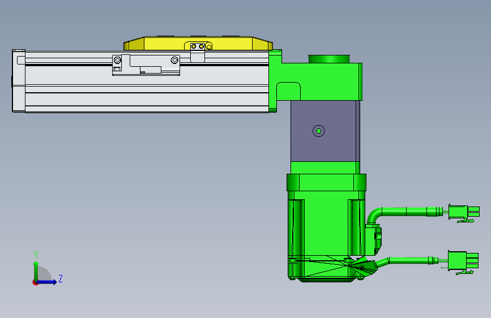Click the green Y axis arrow
Screen dimensions: 491x318
(x=36, y=271)
